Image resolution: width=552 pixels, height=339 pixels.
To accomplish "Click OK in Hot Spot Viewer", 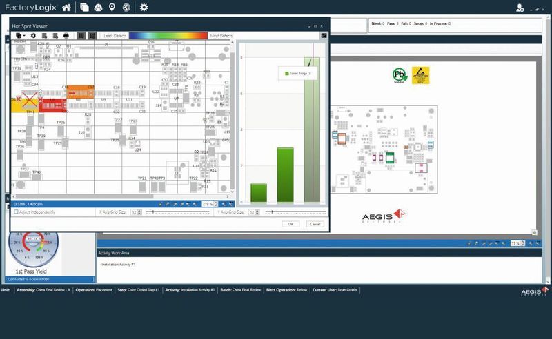I will 290,224.
